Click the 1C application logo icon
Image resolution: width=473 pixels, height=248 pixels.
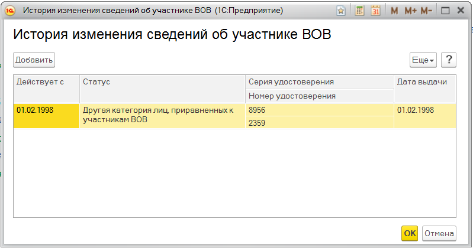pyautogui.click(x=9, y=11)
